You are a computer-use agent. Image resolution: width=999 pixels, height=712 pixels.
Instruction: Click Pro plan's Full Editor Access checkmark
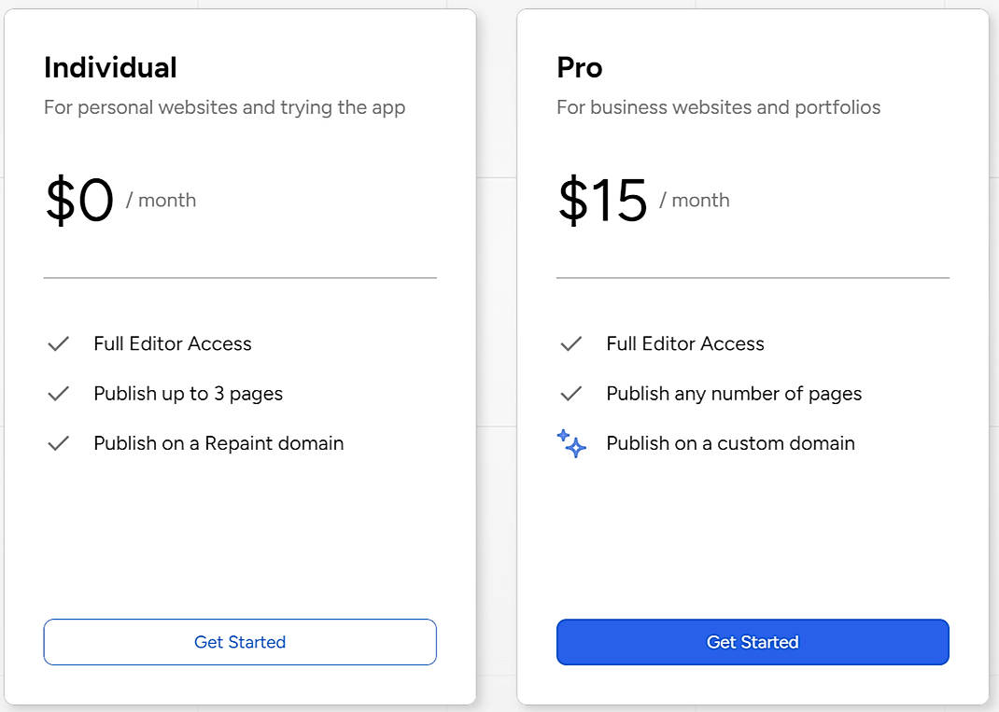(x=570, y=344)
